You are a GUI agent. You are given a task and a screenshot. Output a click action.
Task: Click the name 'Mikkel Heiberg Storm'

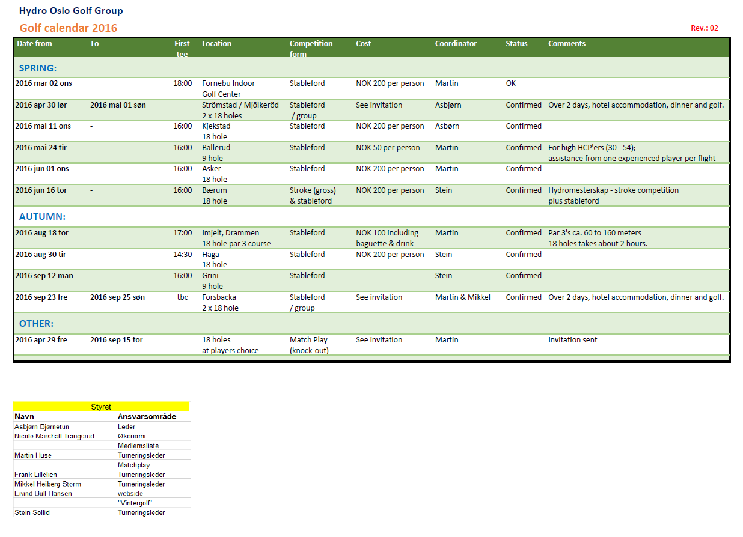(x=47, y=484)
